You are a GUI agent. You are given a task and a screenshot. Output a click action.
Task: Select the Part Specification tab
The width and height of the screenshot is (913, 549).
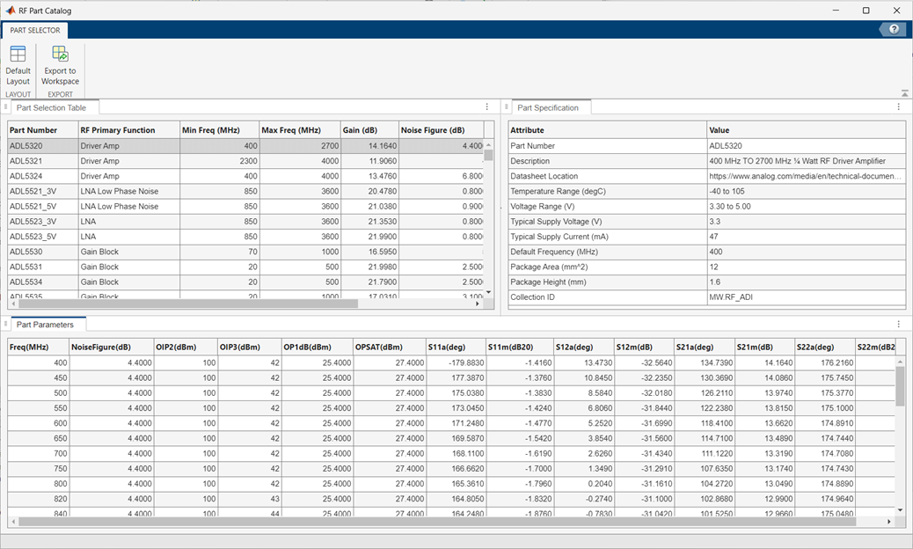tap(548, 107)
